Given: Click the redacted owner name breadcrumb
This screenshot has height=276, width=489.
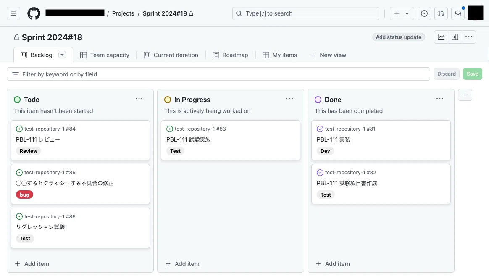Looking at the screenshot, I should pyautogui.click(x=75, y=13).
